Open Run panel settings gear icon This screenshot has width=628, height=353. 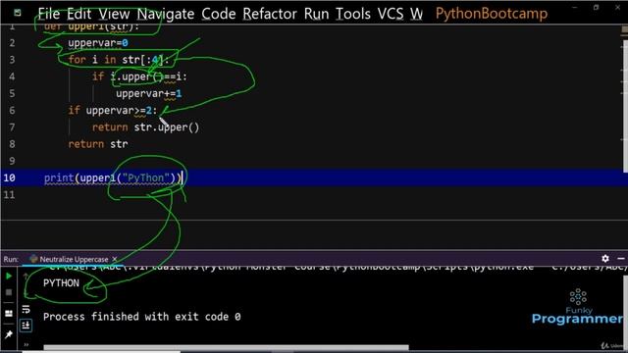605,259
